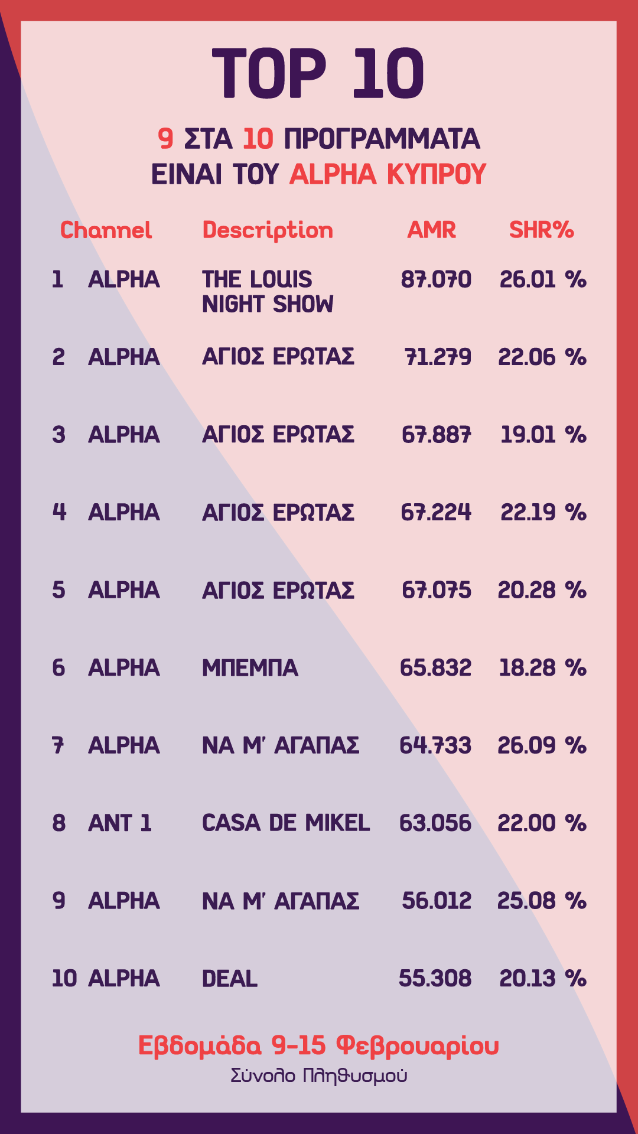Select the AMR column header

point(431,230)
